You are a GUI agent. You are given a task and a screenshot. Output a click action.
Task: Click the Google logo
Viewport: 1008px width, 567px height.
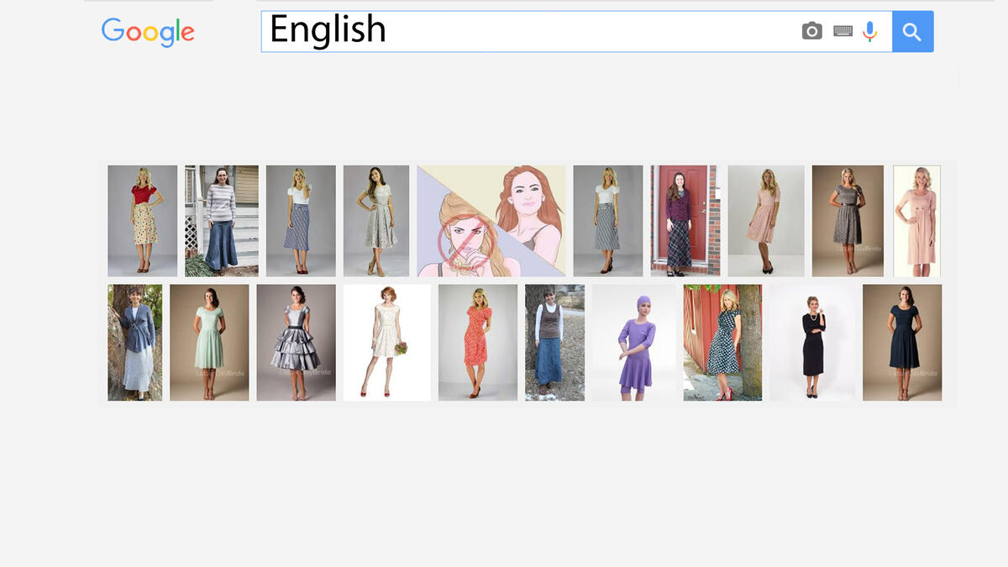click(x=147, y=32)
